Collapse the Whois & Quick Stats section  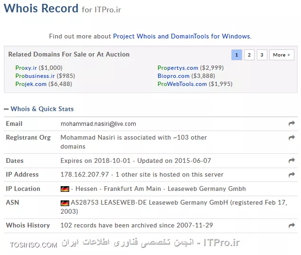tap(6, 109)
